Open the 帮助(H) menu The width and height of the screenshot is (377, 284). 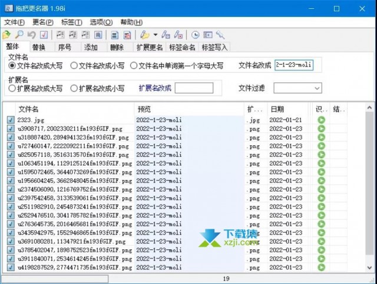[131, 22]
